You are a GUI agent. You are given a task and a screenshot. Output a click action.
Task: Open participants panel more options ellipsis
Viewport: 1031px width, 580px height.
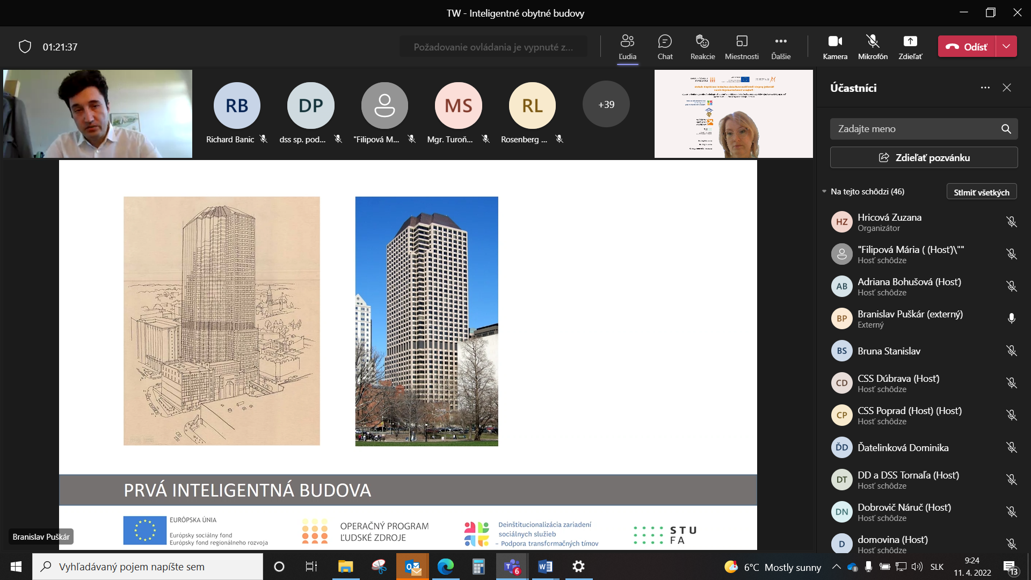pos(985,88)
